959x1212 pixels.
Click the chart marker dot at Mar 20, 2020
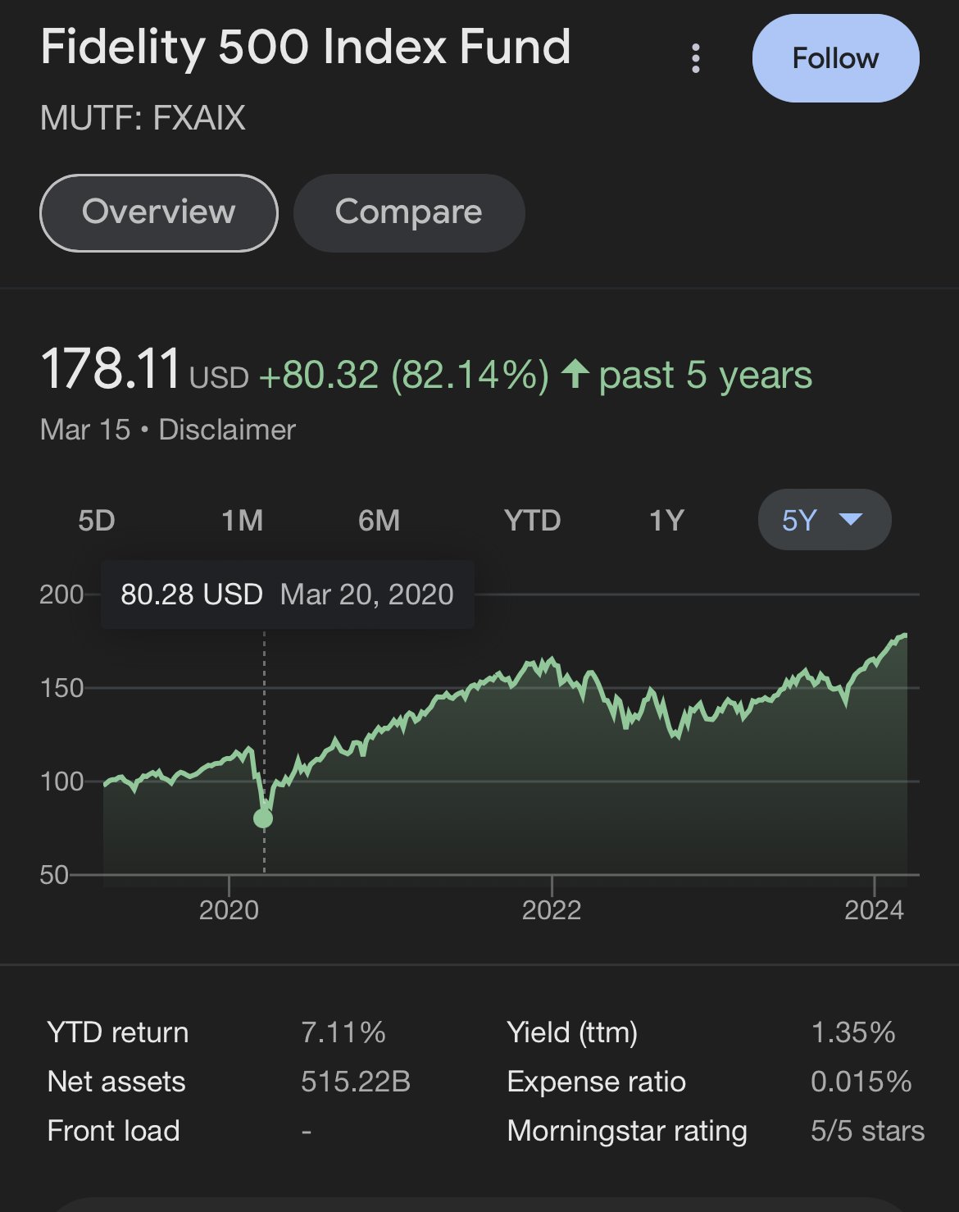coord(263,818)
